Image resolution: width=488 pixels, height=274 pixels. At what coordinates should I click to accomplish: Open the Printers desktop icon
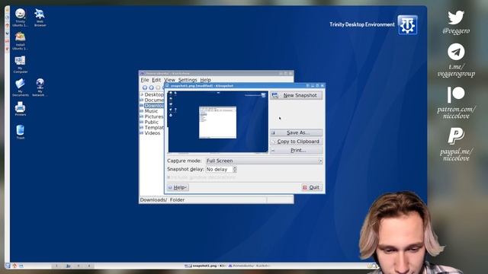[x=21, y=109]
